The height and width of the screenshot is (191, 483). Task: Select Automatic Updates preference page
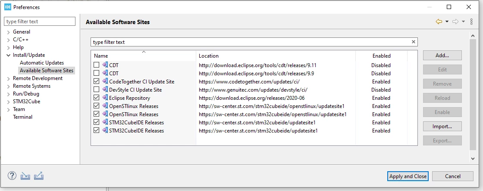42,63
